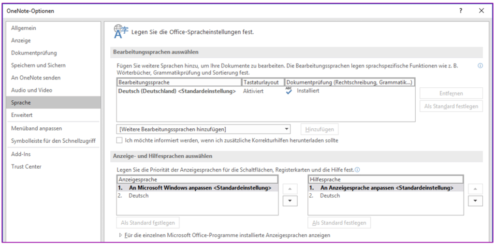
Task: Click the info icon after display priority text
Action: pos(357,170)
